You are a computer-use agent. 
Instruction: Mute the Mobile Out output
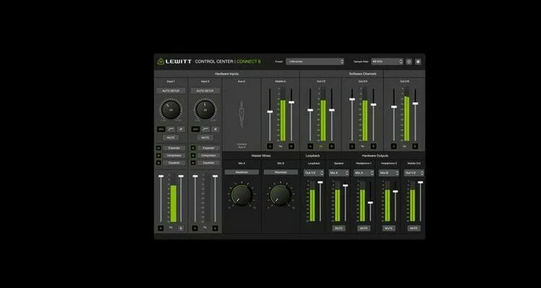[x=414, y=228]
